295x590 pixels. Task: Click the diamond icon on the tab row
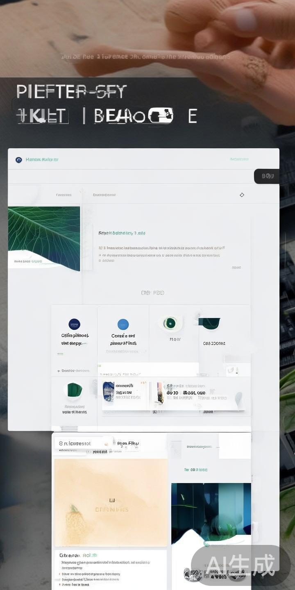(x=242, y=195)
